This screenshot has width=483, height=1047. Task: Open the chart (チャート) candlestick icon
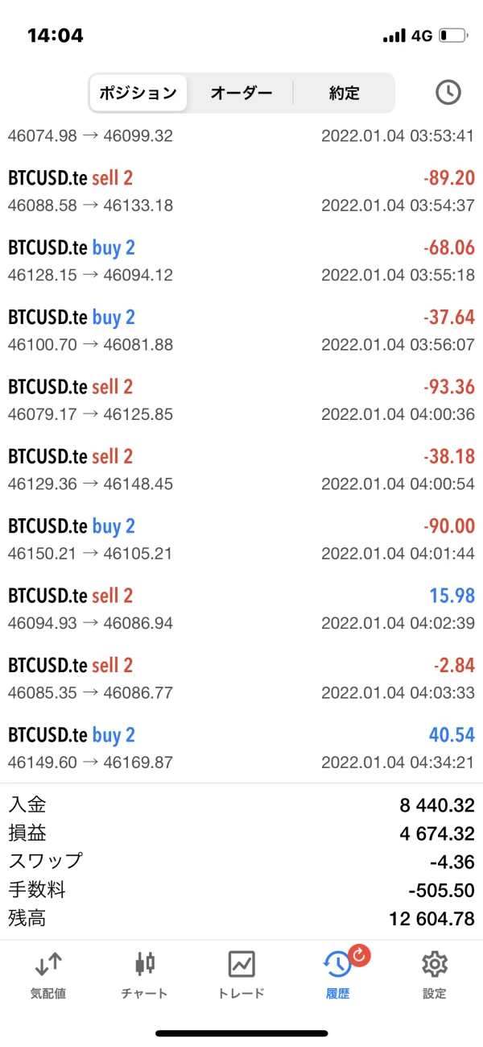click(x=145, y=964)
